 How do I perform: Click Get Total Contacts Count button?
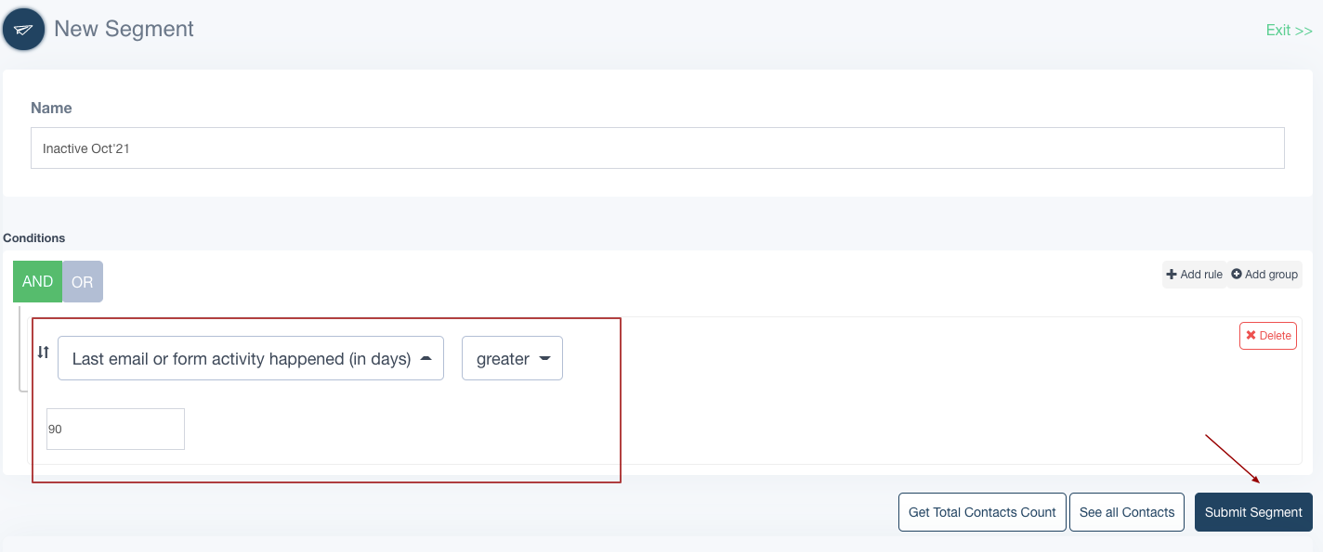[x=982, y=512]
